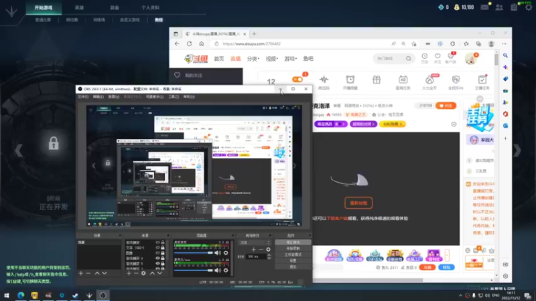Open desktop audio settings gear in mixer

tap(226, 253)
